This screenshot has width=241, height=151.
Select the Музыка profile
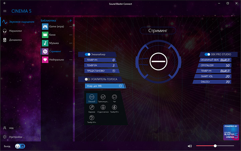coord(57,43)
